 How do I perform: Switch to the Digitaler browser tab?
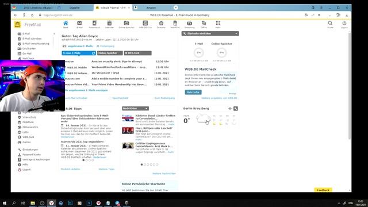74,7
